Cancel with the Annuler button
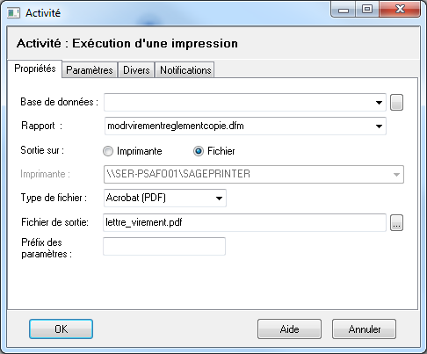 [365, 329]
